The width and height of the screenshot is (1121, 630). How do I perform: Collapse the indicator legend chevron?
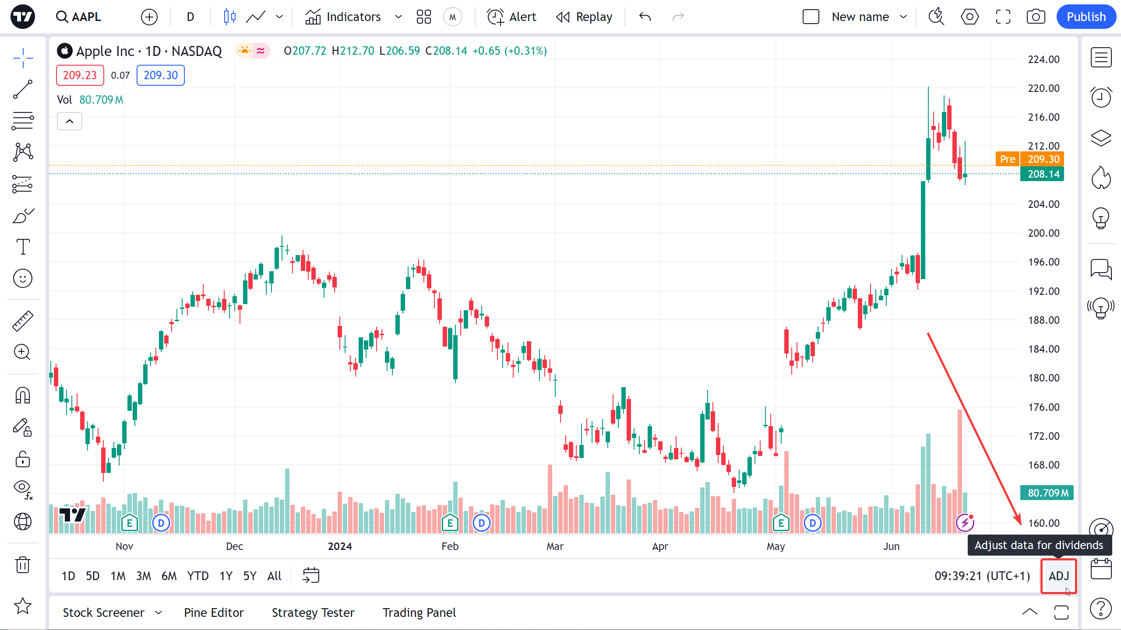click(x=70, y=121)
